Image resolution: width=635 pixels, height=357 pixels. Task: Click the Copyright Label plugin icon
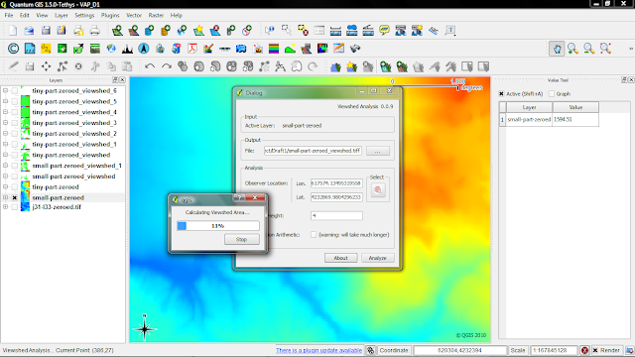coord(13,49)
